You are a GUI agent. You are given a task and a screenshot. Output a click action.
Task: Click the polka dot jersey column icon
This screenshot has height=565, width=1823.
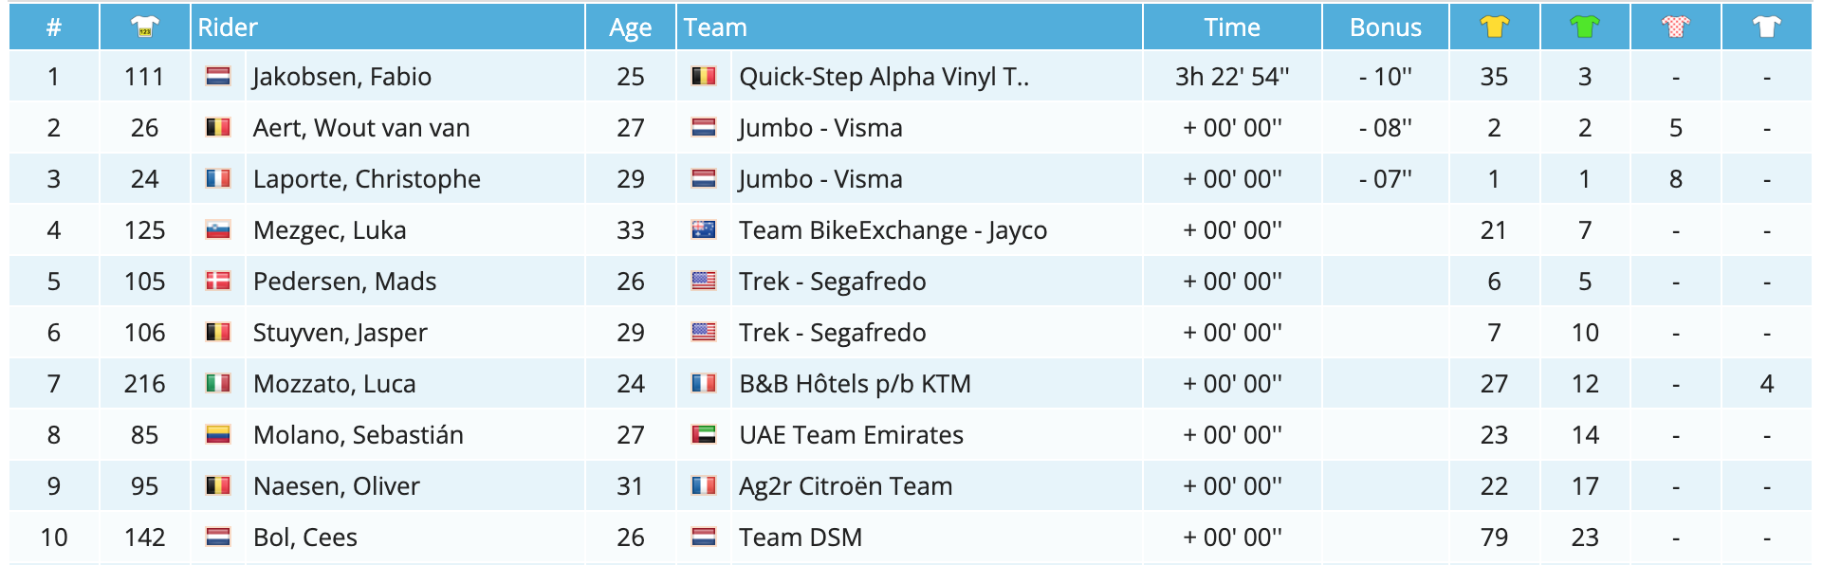pos(1676,27)
